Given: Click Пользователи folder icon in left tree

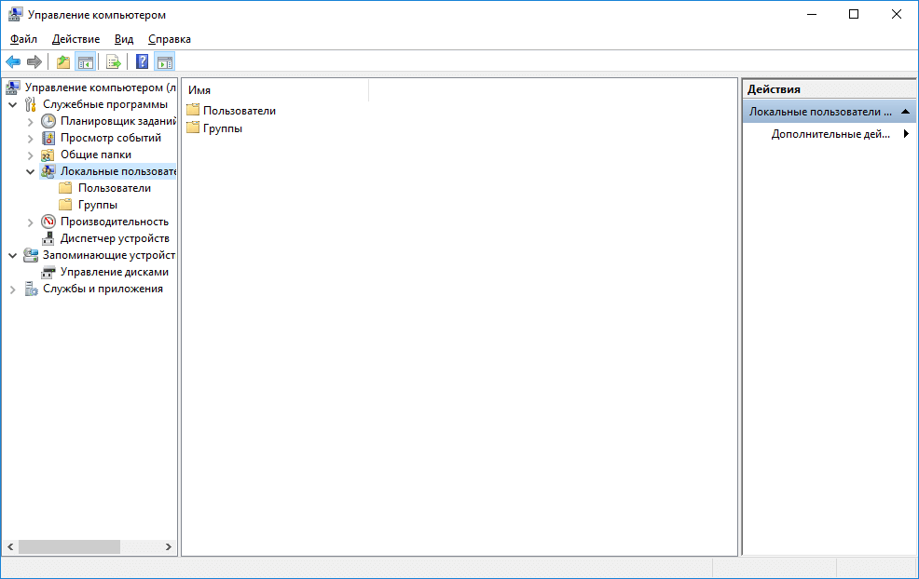Looking at the screenshot, I should (x=65, y=188).
